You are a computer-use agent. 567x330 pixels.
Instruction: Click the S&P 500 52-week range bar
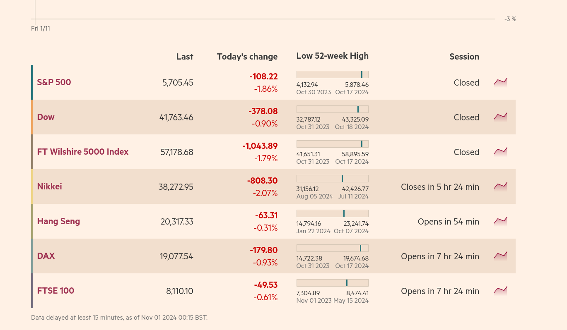point(332,74)
